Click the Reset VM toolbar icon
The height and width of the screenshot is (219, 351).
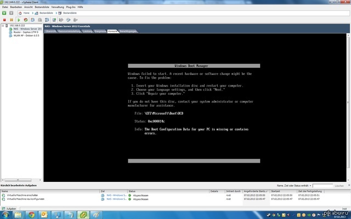26,20
